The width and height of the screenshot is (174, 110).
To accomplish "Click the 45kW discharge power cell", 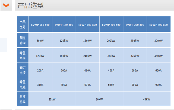I will coord(147,99).
